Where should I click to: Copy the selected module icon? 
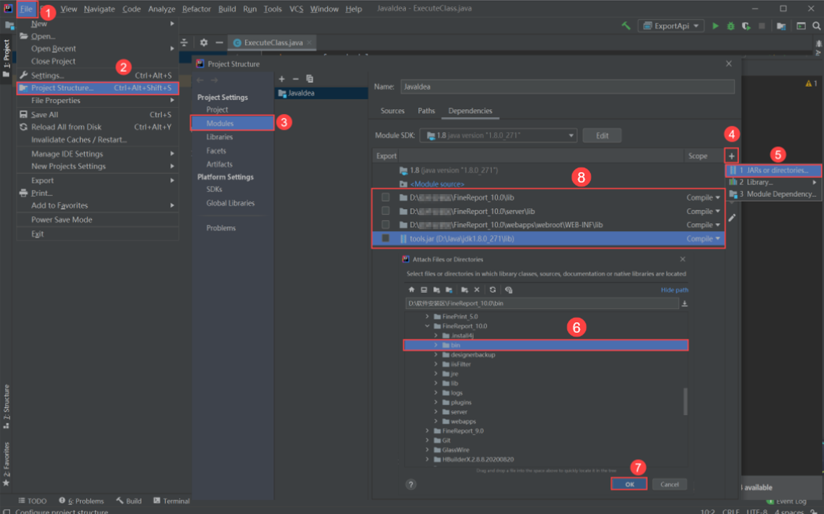click(310, 79)
